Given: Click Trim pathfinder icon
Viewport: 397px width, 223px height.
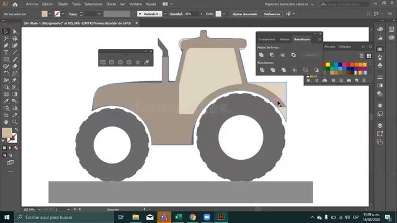Looking at the screenshot, I should pyautogui.click(x=273, y=70).
